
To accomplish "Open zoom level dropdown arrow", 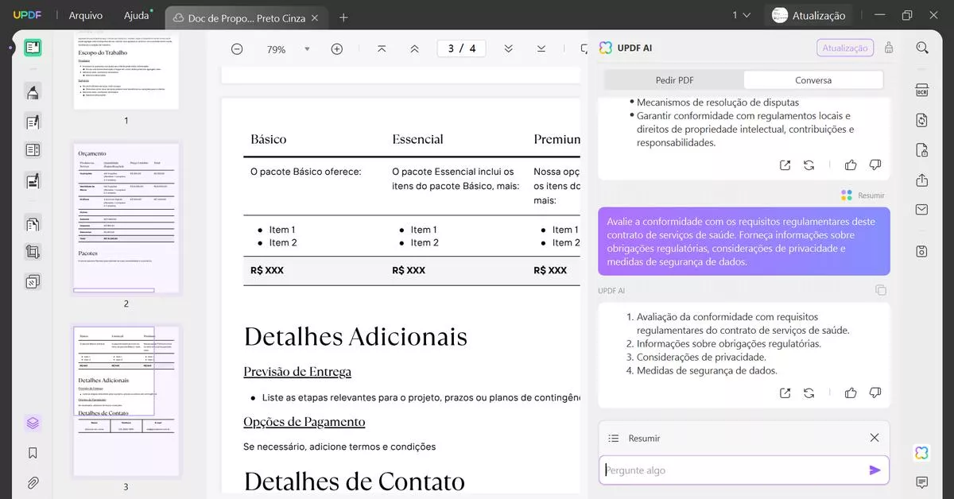I will [307, 49].
